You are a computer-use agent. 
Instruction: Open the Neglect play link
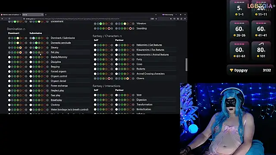pos(57,90)
